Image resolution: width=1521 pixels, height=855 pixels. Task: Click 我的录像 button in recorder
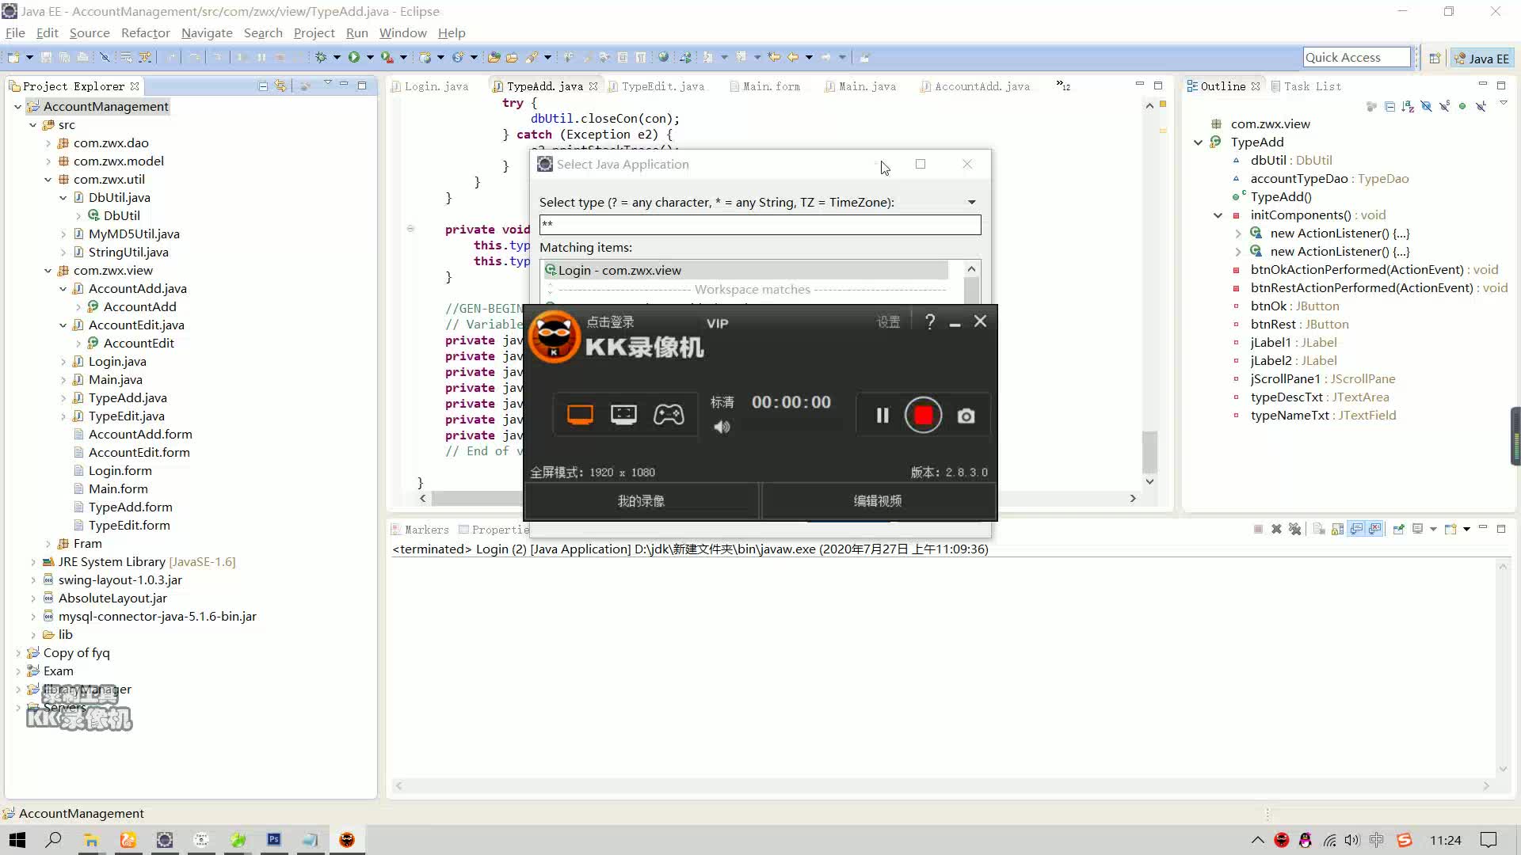click(641, 501)
